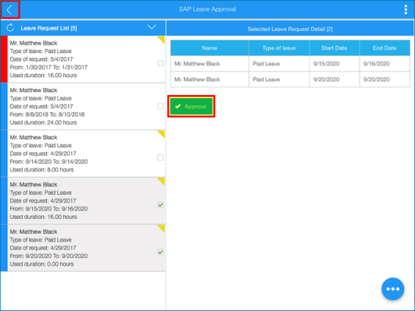Click the 9/15/2020 start date cell
Image resolution: width=415 pixels, height=311 pixels.
click(334, 64)
